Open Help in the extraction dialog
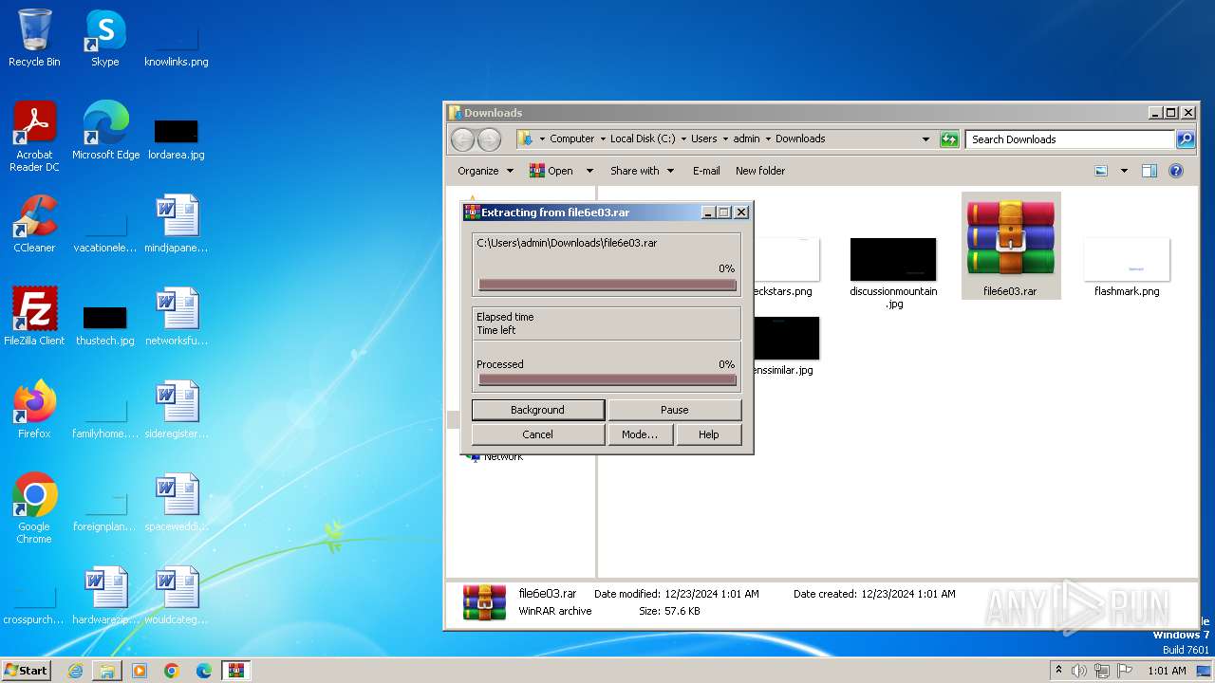The width and height of the screenshot is (1215, 683). click(709, 434)
